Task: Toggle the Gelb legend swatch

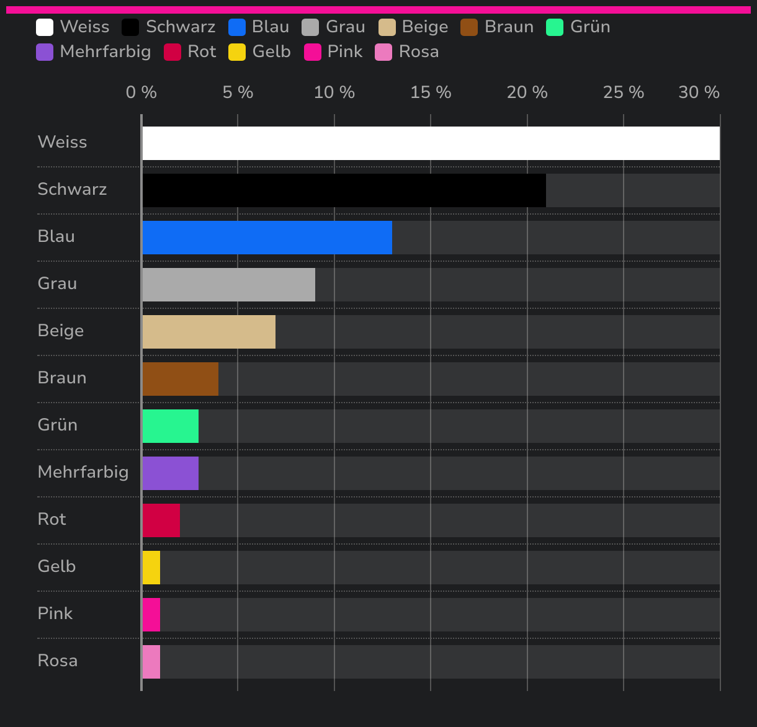Action: click(x=237, y=52)
